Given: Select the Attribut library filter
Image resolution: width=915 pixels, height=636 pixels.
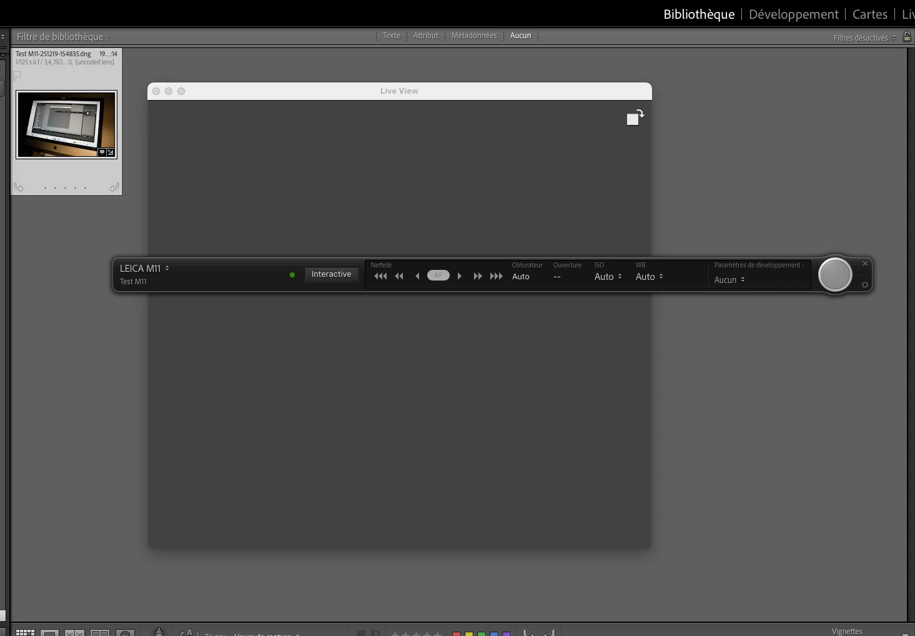Looking at the screenshot, I should pyautogui.click(x=426, y=36).
